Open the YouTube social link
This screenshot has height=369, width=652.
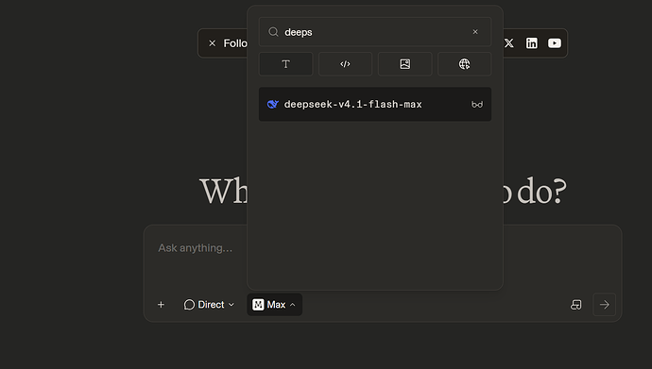555,43
